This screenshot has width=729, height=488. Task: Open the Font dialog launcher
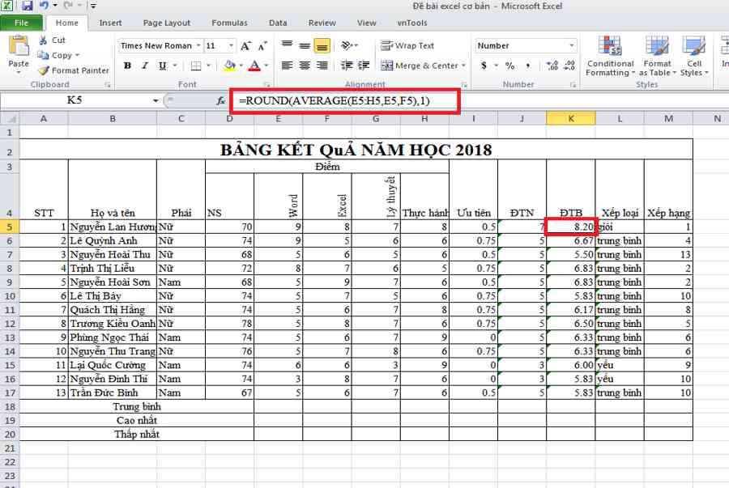[x=266, y=84]
